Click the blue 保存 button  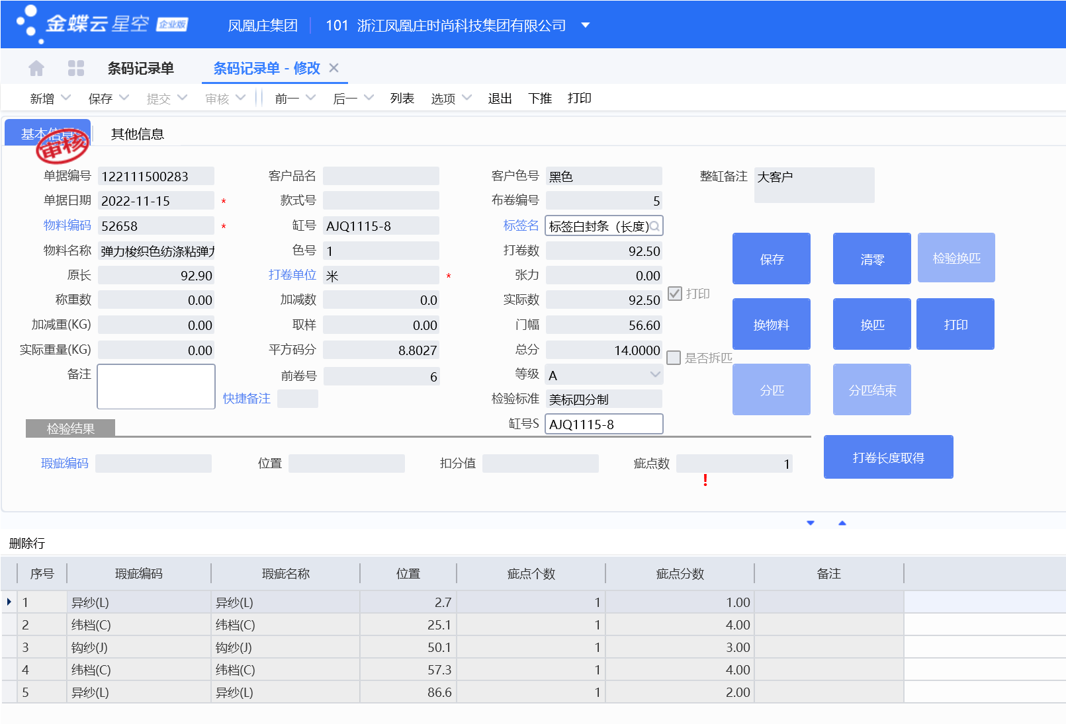click(x=772, y=259)
